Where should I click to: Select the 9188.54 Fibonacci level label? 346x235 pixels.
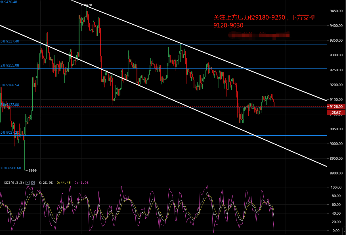[11, 85]
